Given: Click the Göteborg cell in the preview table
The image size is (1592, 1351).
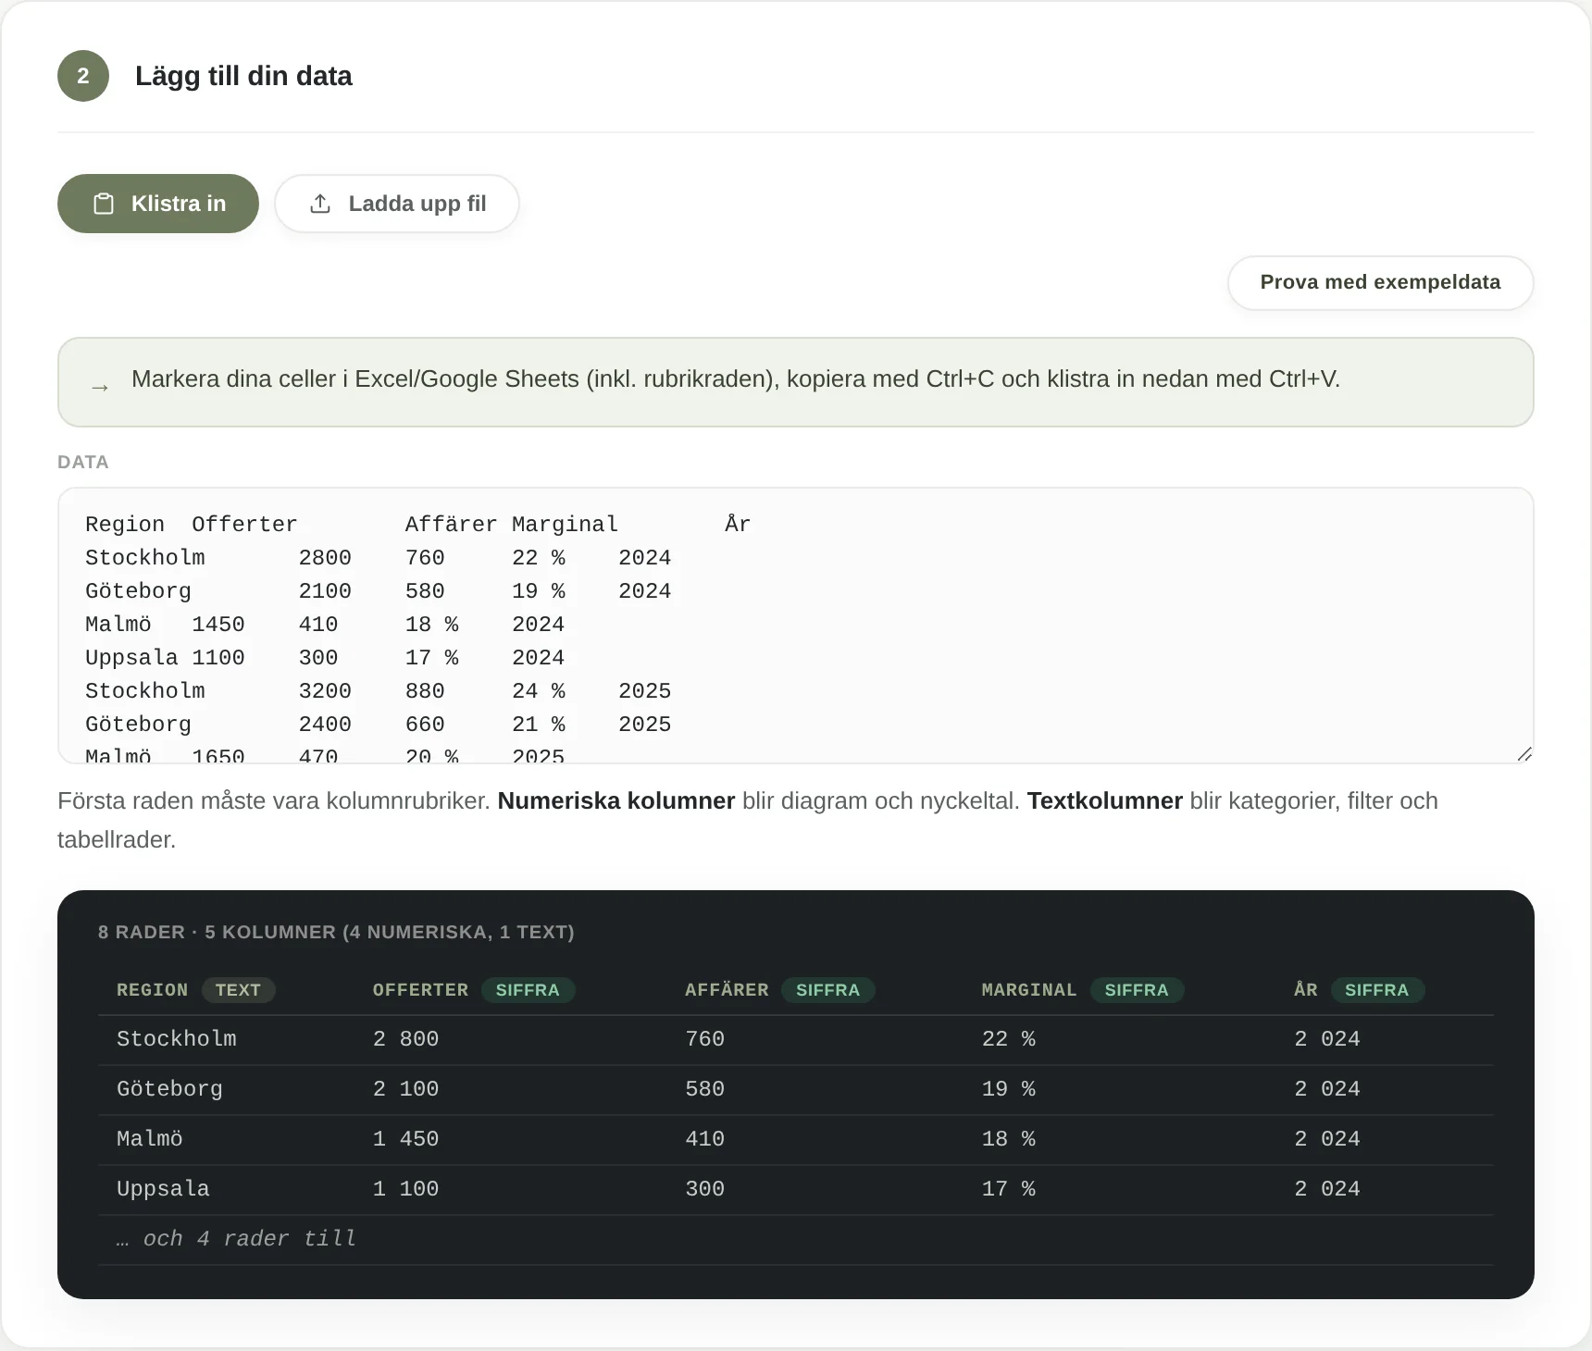Looking at the screenshot, I should click(169, 1089).
